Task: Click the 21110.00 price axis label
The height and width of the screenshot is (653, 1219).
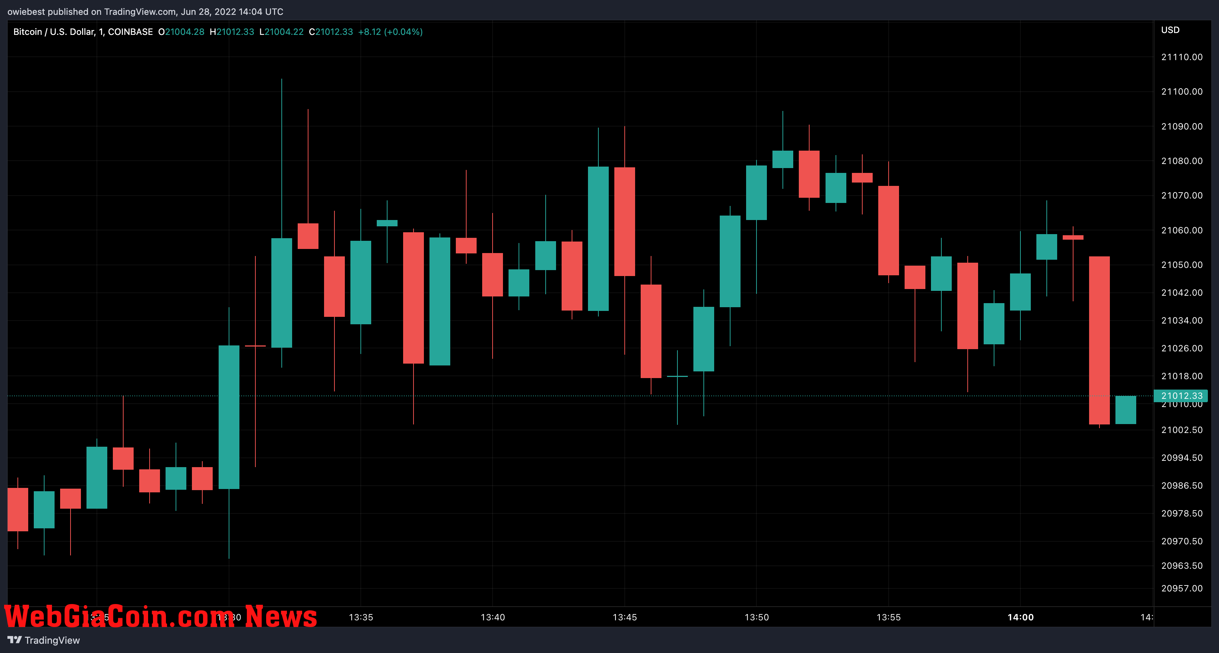Action: point(1182,57)
